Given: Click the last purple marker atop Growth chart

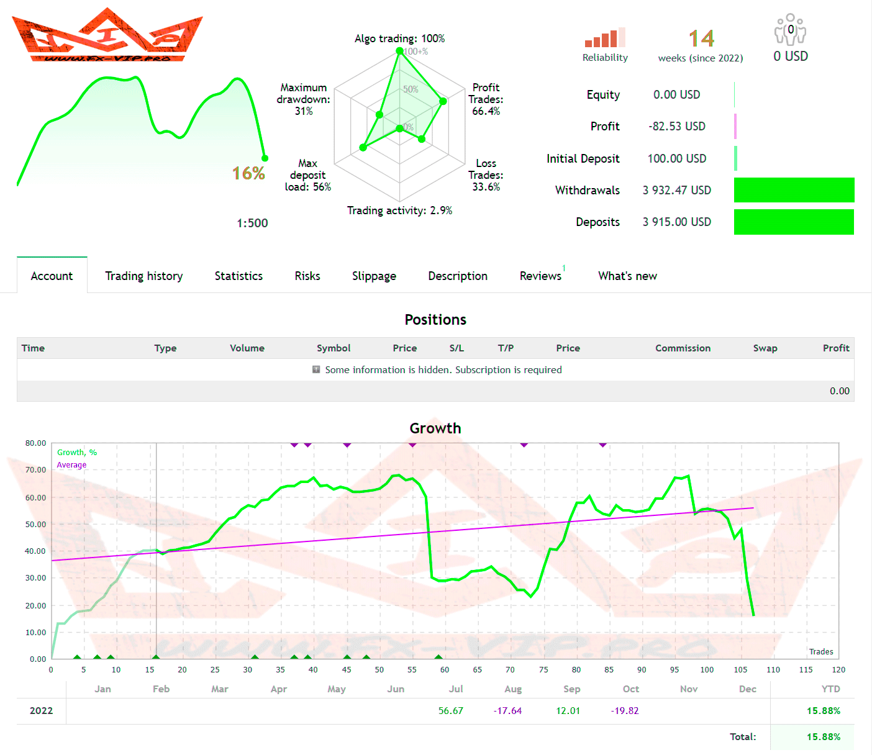Looking at the screenshot, I should 602,445.
